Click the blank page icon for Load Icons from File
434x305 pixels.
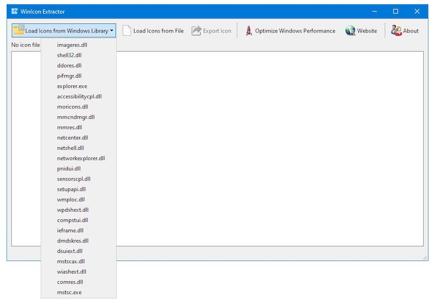(126, 30)
